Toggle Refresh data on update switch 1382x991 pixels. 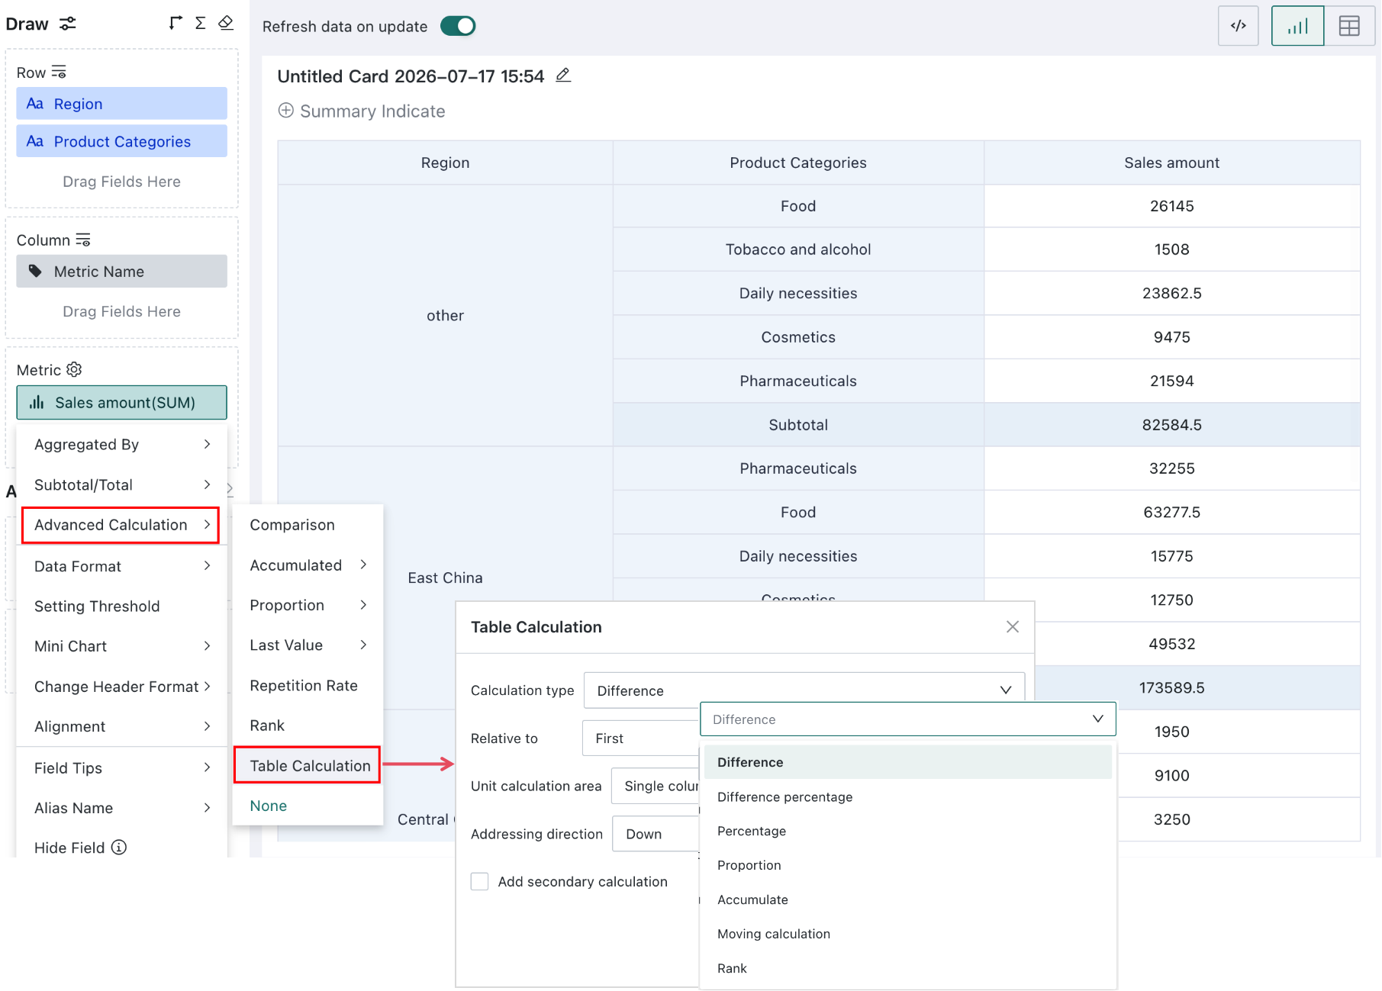458,26
